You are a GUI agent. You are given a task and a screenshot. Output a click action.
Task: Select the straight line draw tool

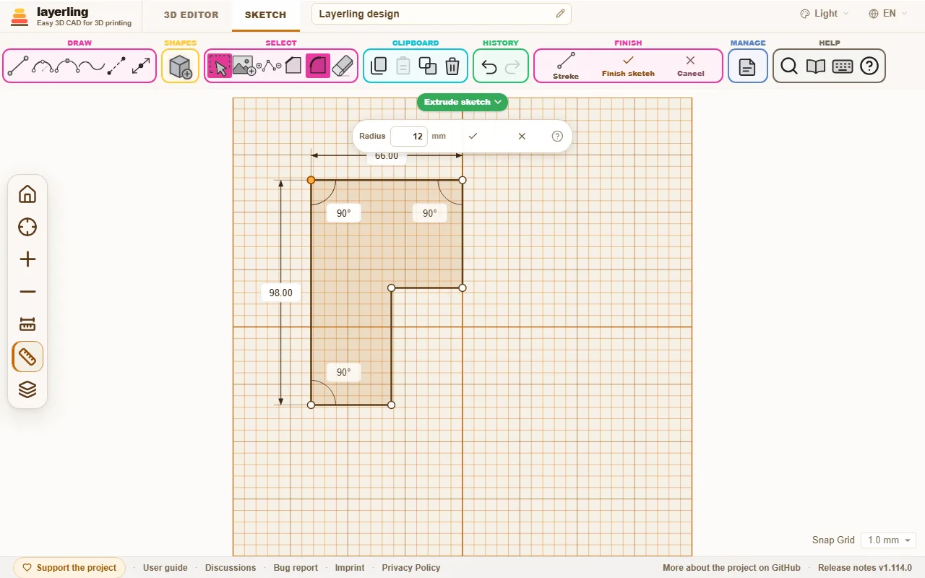click(x=18, y=66)
